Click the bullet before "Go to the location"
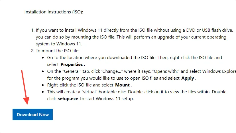This screenshot has width=236, height=133. click(x=43, y=58)
